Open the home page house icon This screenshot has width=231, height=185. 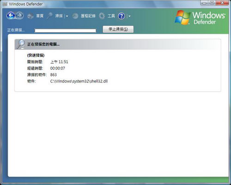[x=30, y=16]
